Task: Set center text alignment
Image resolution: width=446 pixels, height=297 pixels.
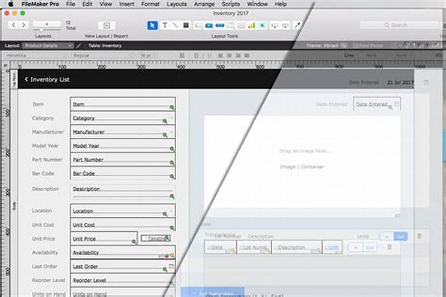Action: [x=229, y=56]
